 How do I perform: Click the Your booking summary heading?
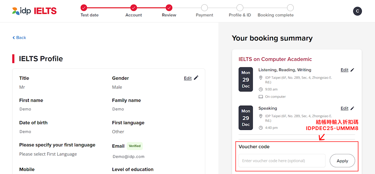[272, 38]
